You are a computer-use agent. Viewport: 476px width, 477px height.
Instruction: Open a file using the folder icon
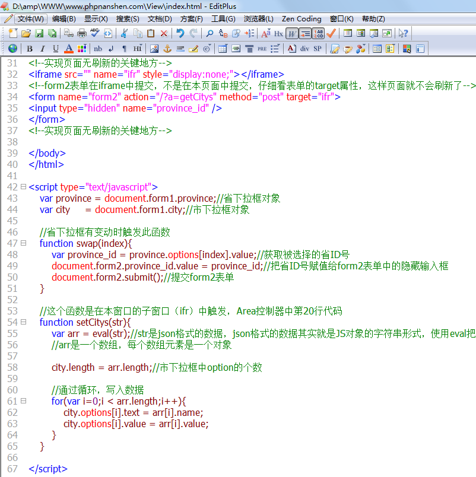pos(26,33)
